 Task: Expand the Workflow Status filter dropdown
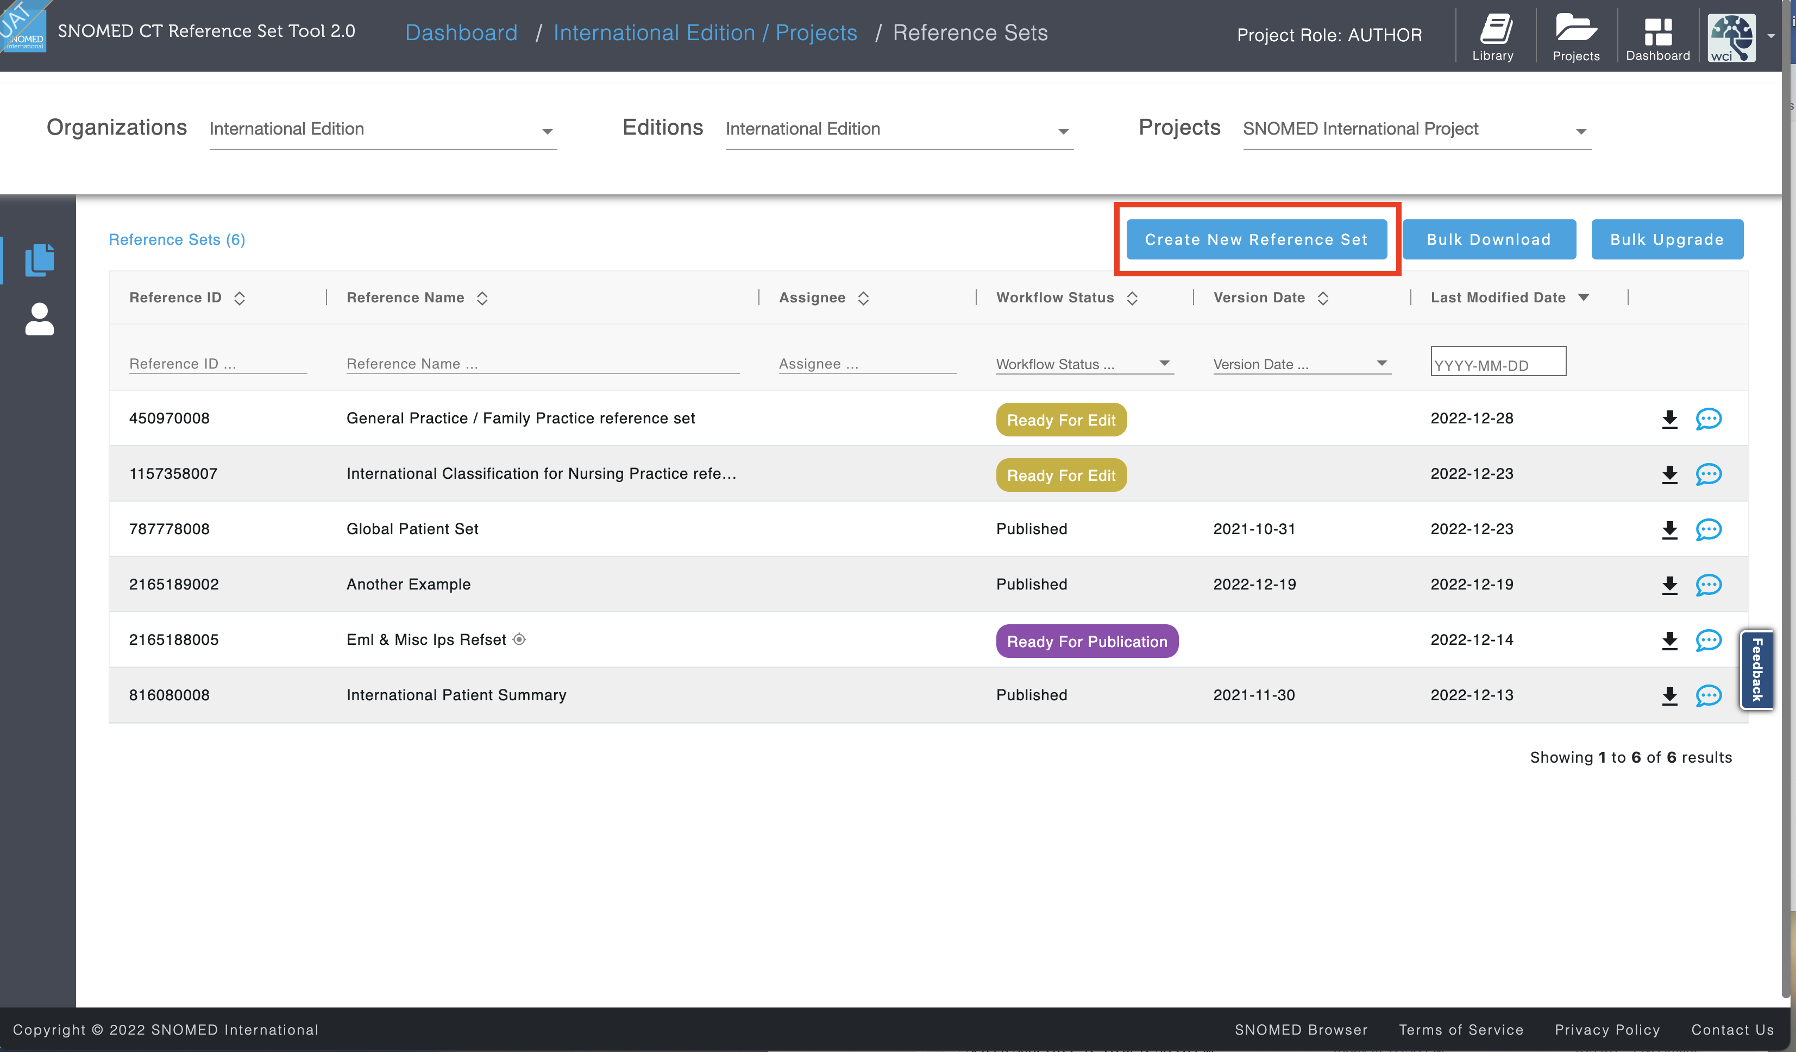pos(1085,364)
